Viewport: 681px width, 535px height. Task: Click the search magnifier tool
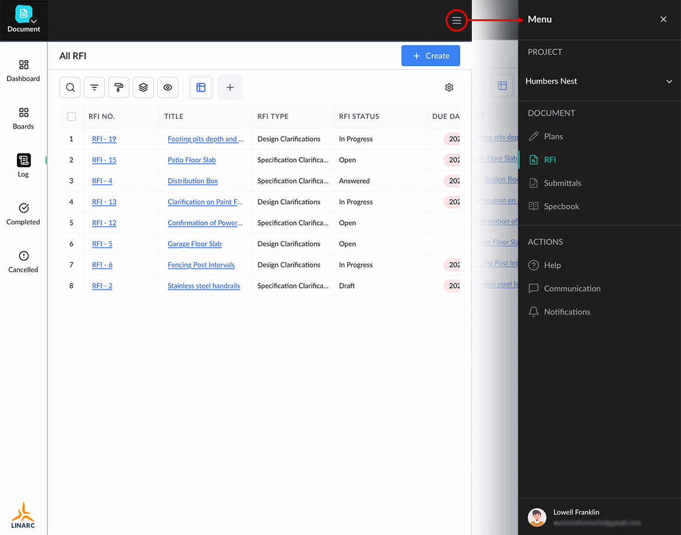coord(70,87)
